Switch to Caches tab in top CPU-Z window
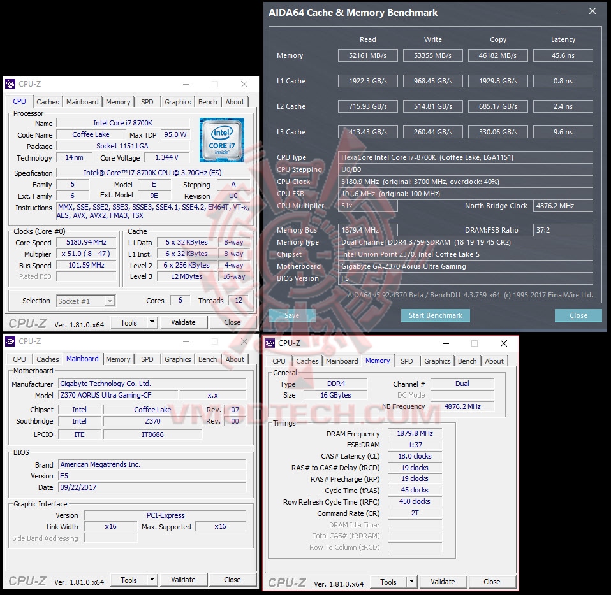 point(48,102)
